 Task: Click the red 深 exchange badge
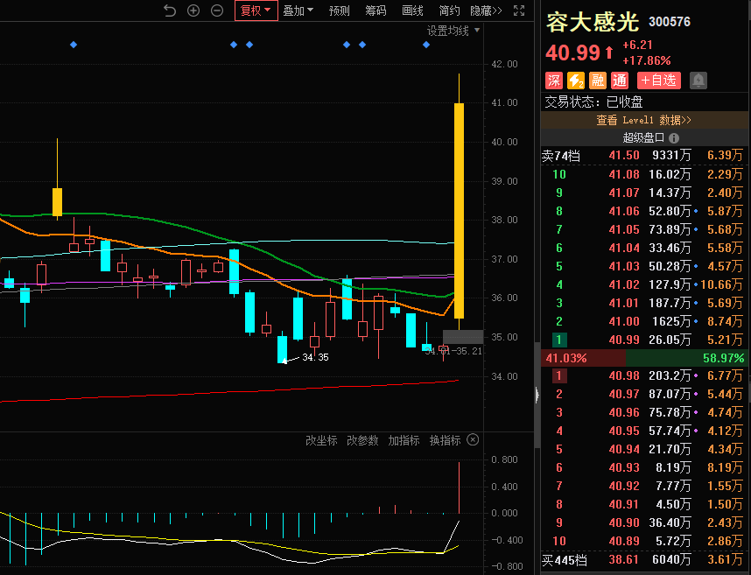(554, 81)
